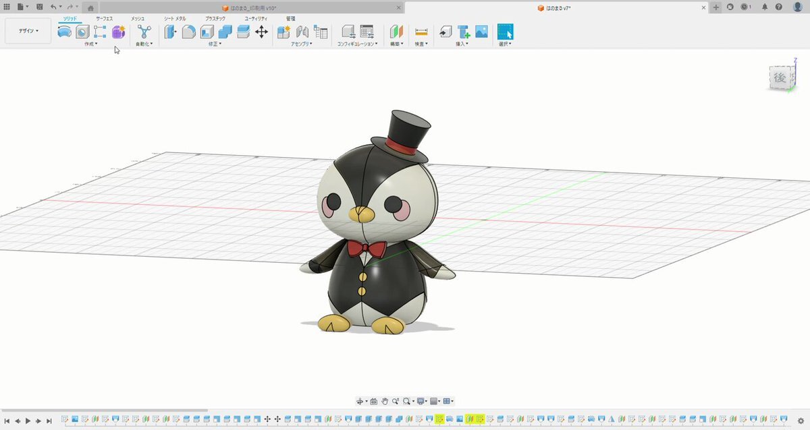Open the data panel grid icon

pyautogui.click(x=7, y=7)
